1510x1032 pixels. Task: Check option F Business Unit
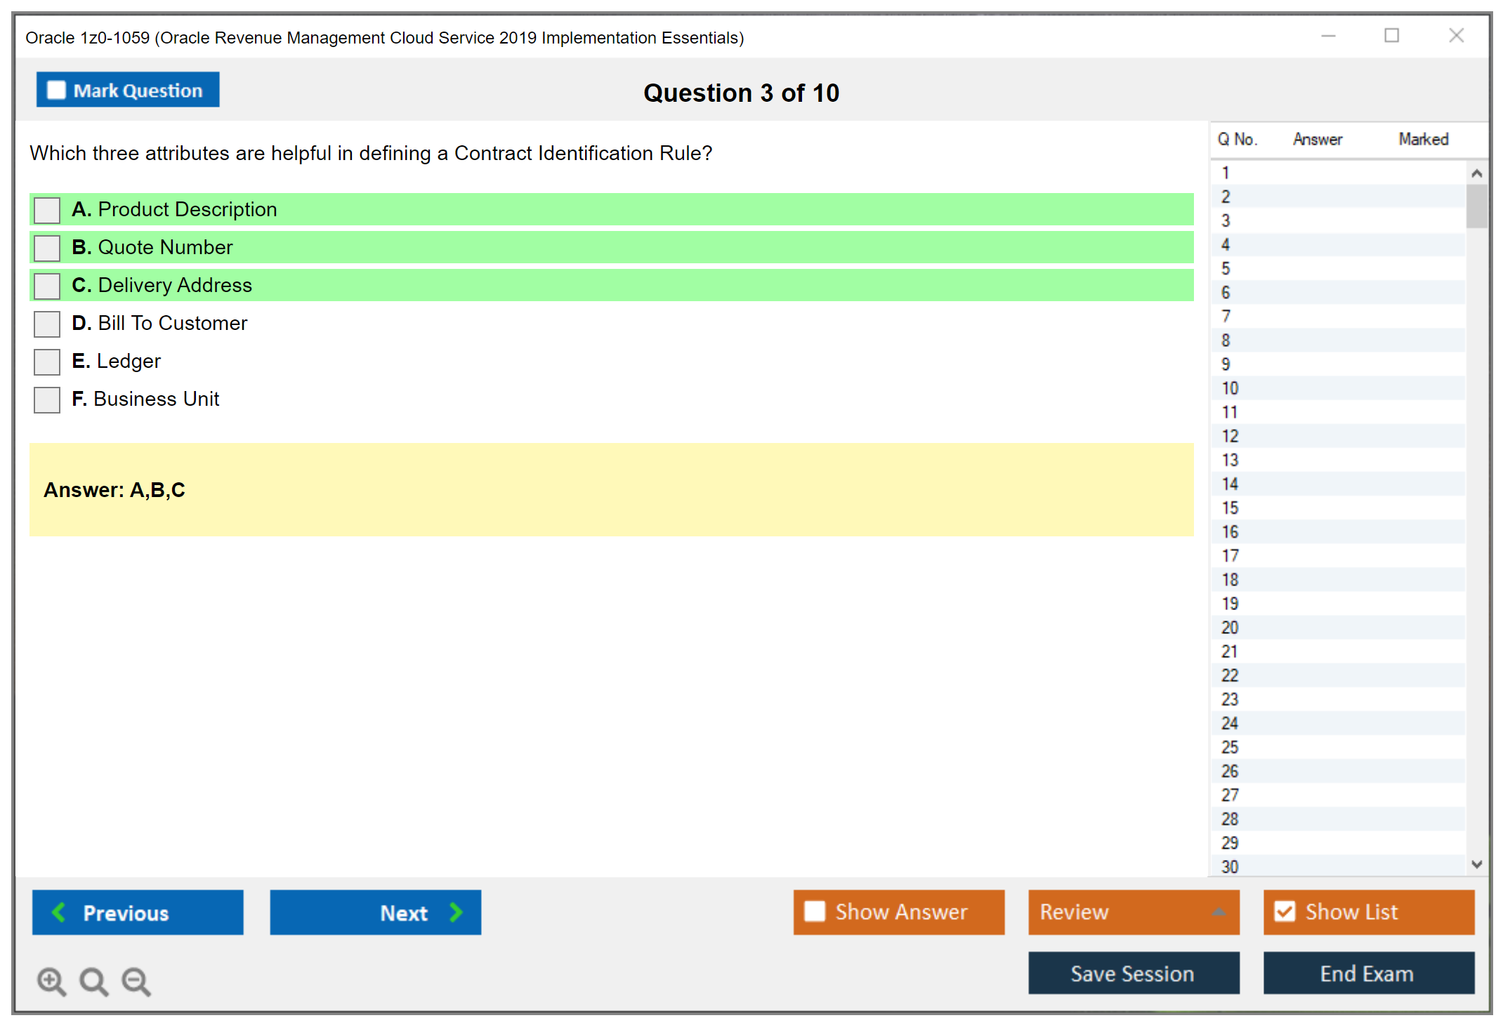(x=47, y=399)
